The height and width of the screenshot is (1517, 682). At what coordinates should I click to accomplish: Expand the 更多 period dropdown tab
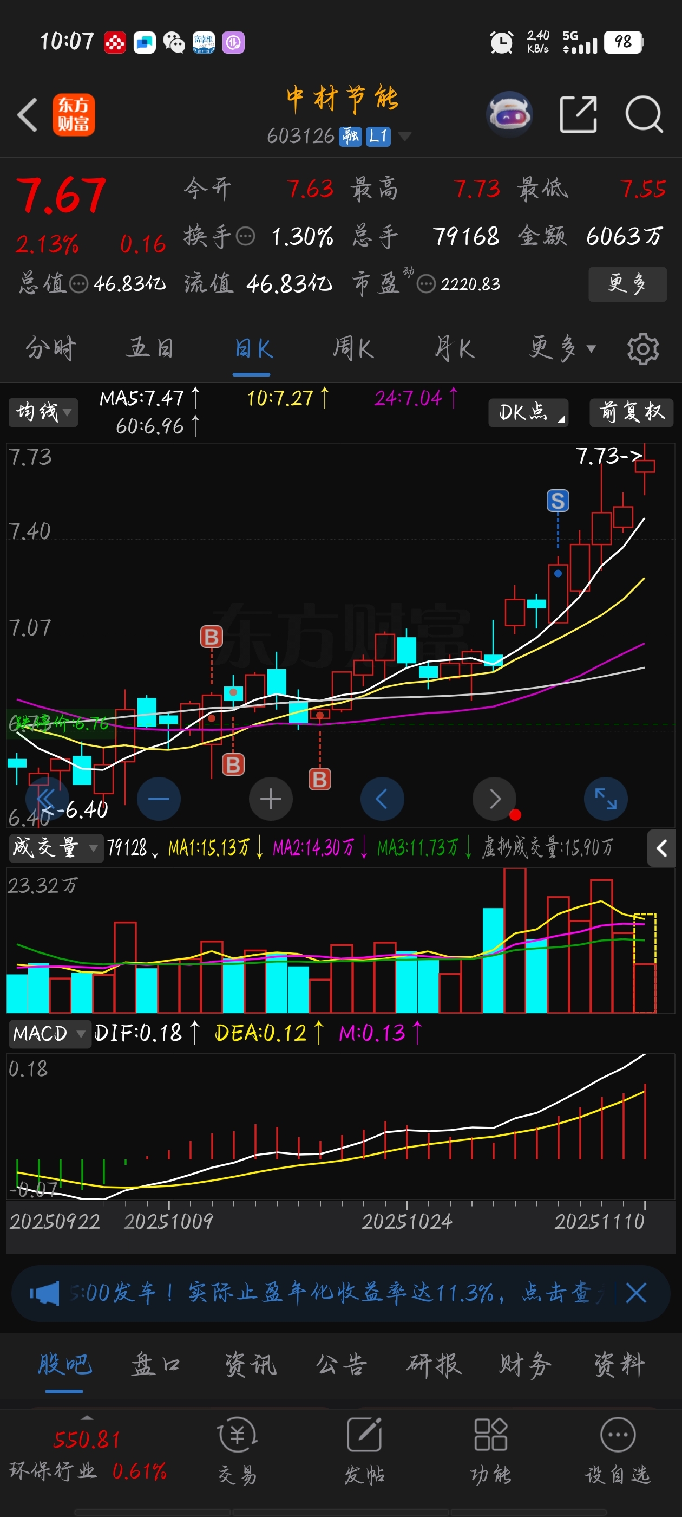coord(561,348)
